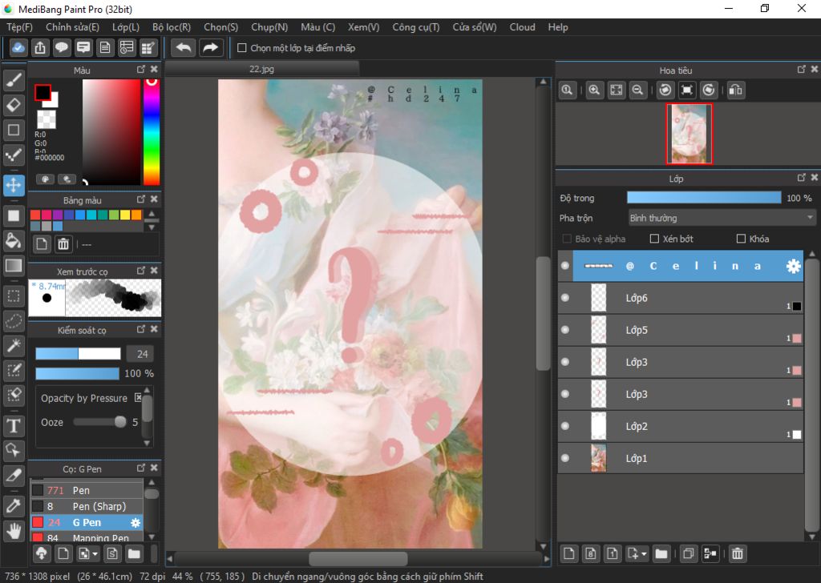Select the Text tool

click(14, 425)
